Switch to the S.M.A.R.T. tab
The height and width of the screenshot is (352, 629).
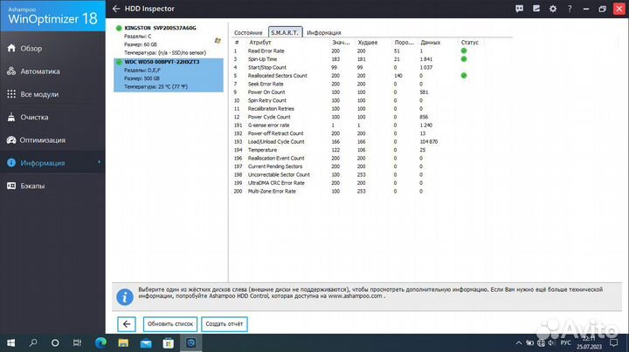coord(285,32)
